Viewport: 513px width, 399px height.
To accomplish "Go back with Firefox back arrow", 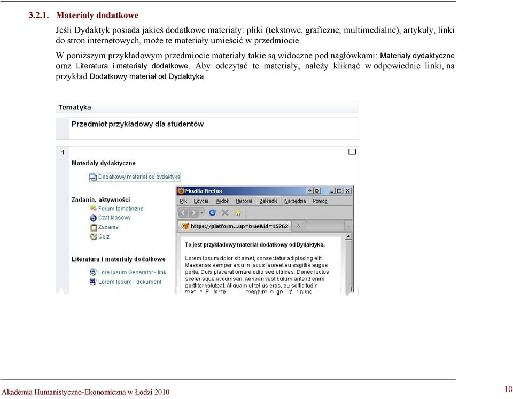I will (x=183, y=213).
